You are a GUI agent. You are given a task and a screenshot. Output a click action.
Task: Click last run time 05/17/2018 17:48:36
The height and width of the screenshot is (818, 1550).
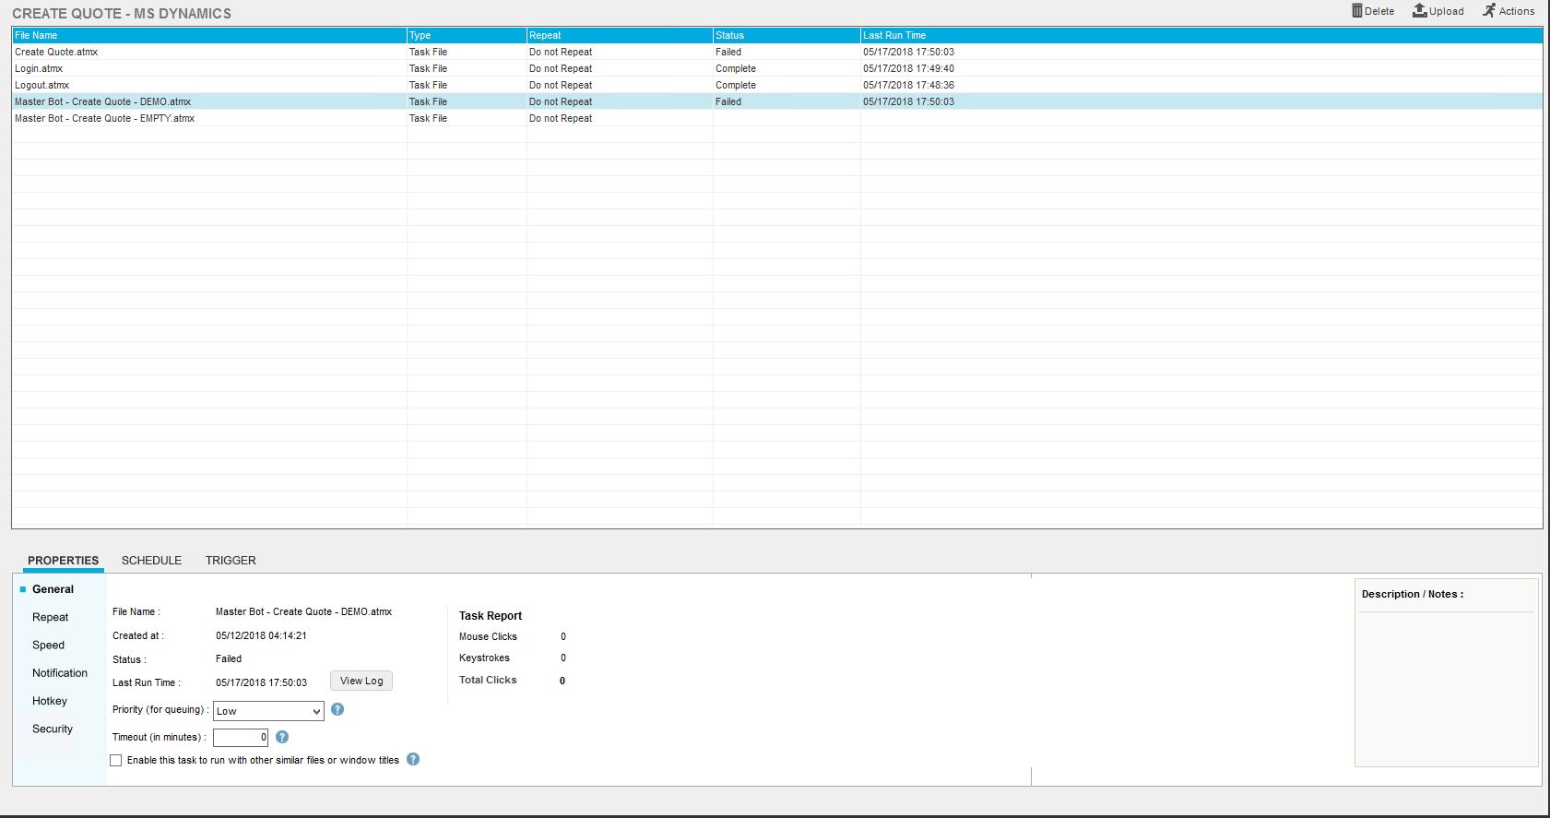(908, 85)
